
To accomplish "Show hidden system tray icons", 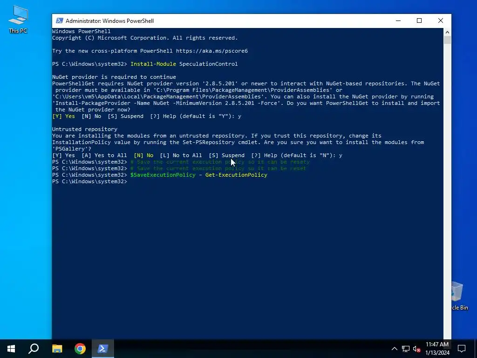I will (x=394, y=349).
